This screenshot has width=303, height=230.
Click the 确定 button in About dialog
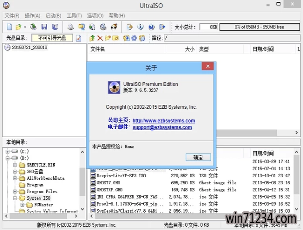click(198, 157)
